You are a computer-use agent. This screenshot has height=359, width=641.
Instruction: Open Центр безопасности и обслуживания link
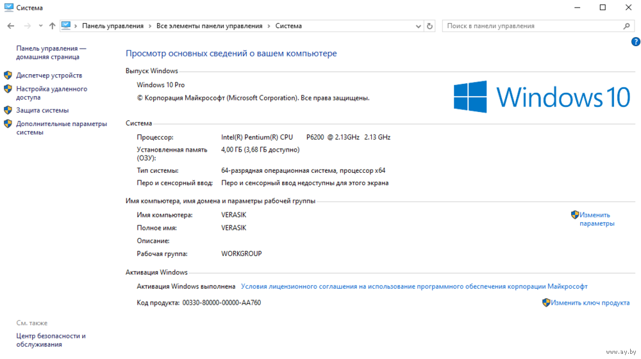51,340
